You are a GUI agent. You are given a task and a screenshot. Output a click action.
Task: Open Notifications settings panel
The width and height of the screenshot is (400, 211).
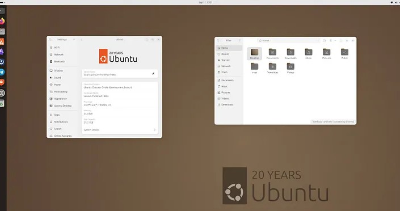coord(63,122)
